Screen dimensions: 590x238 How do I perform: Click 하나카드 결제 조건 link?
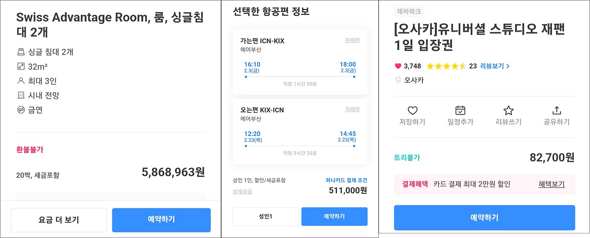click(x=346, y=180)
